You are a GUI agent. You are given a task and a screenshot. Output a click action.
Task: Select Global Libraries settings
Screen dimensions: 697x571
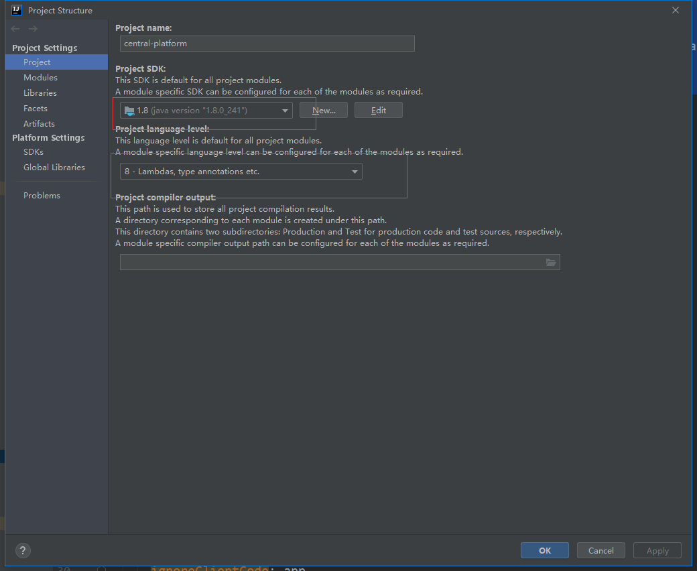[x=54, y=167]
